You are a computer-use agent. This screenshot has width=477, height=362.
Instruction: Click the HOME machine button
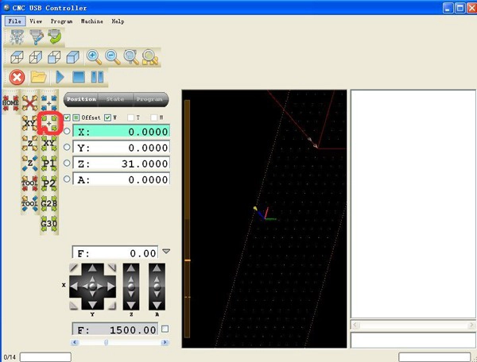click(10, 102)
